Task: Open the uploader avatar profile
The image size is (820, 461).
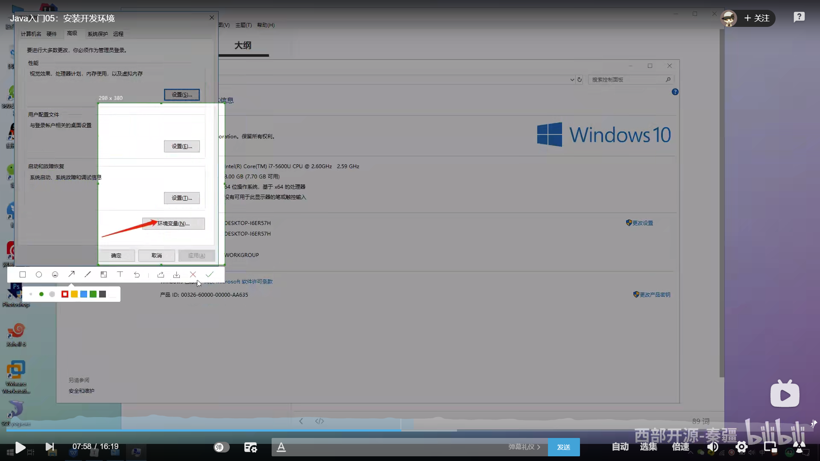Action: (x=729, y=18)
